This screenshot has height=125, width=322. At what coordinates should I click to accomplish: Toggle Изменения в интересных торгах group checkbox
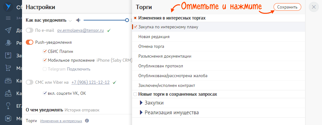pos(135,18)
